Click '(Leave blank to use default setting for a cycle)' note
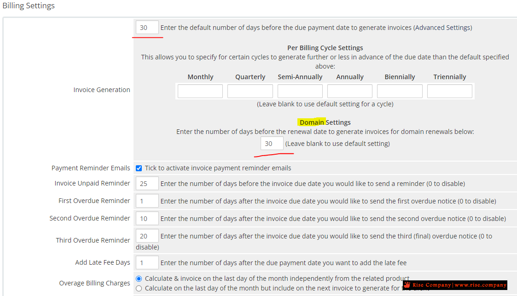This screenshot has height=296, width=517. coord(325,104)
